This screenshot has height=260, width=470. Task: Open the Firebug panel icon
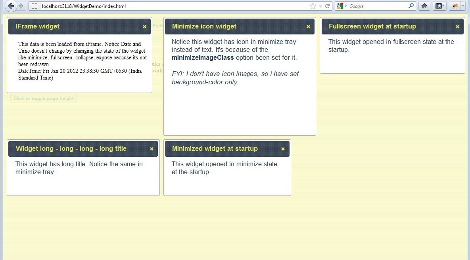(x=455, y=6)
